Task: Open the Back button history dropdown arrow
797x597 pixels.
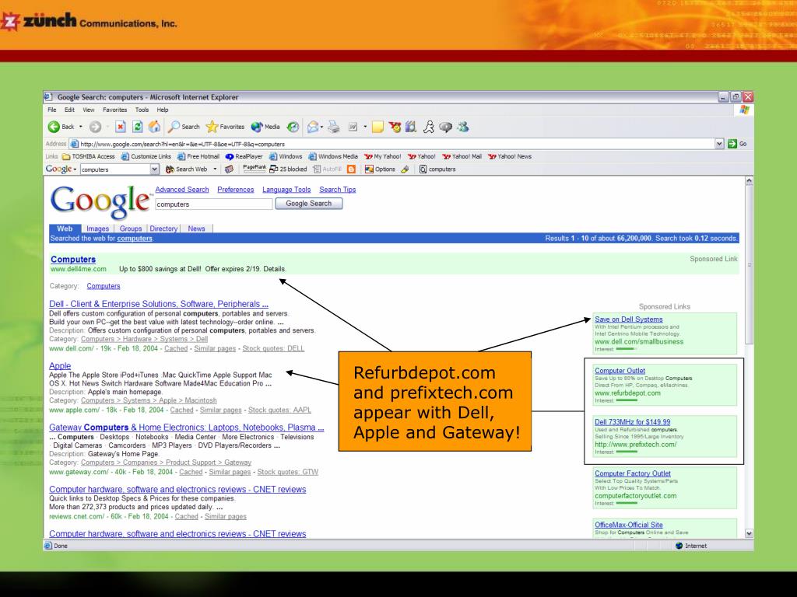Action: (81, 127)
